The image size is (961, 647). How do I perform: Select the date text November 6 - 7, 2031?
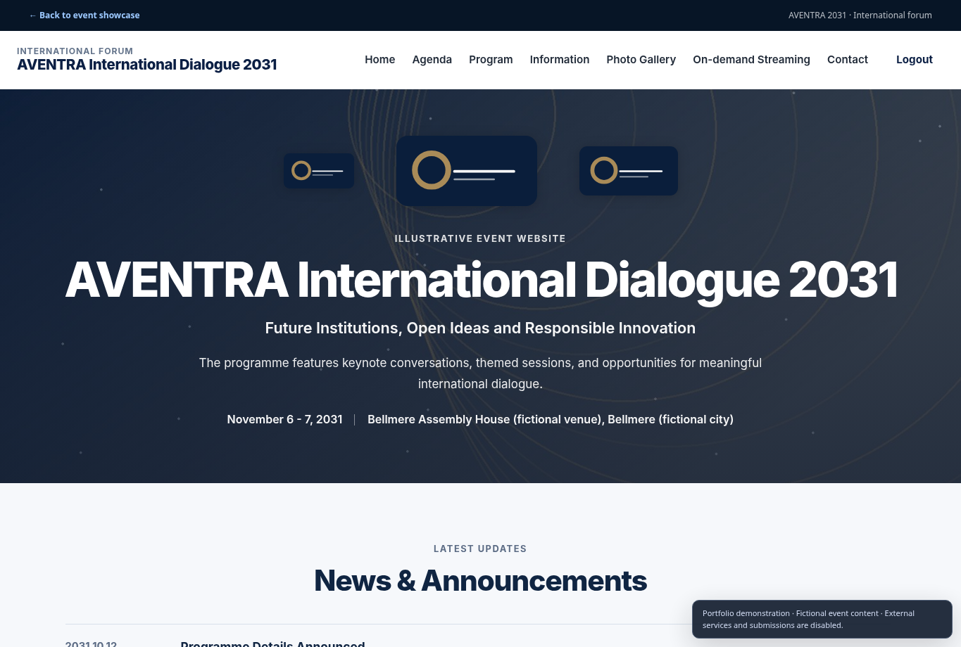point(284,419)
